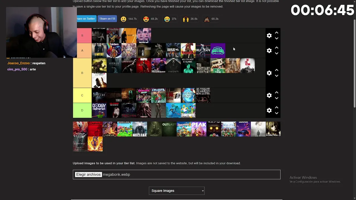This screenshot has height=200, width=356.
Task: React with the heart-eyes emoji showing 48.2k
Action: click(x=150, y=19)
